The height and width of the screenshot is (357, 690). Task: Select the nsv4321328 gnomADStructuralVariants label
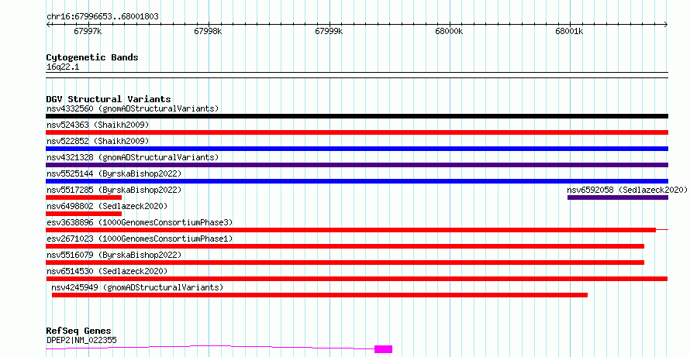[x=133, y=157]
